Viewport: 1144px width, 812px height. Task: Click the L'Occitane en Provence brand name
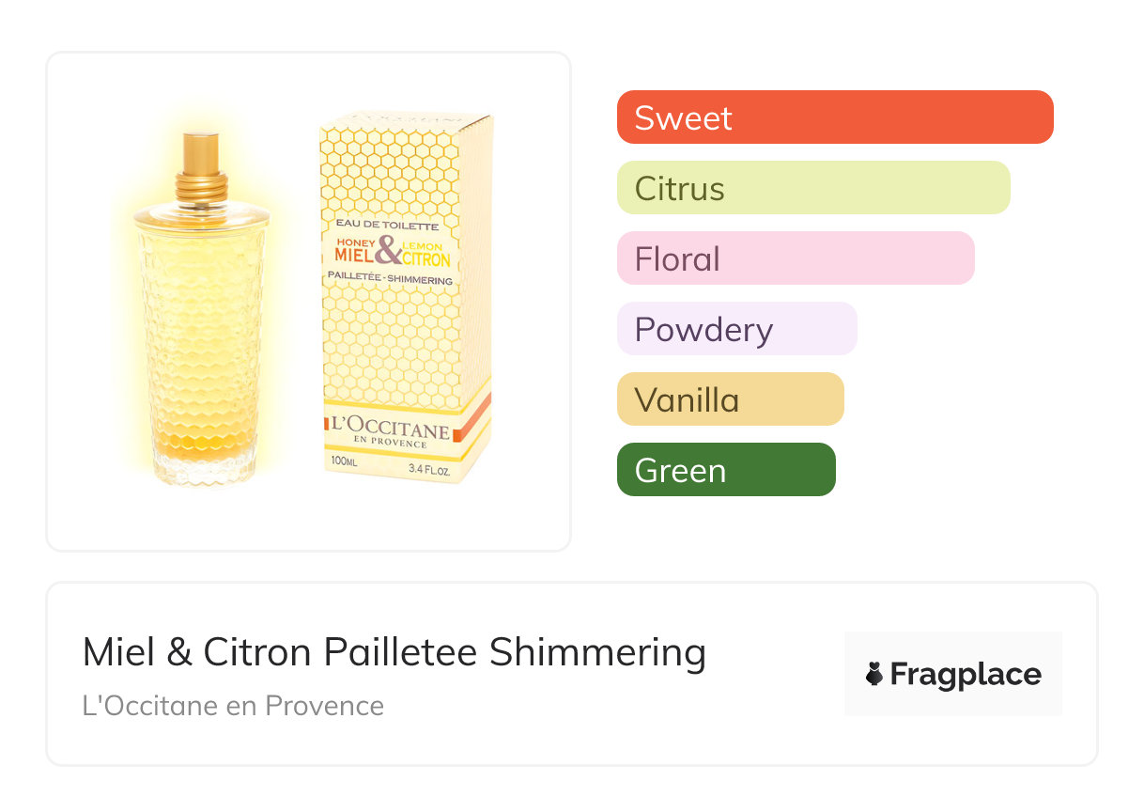click(233, 706)
